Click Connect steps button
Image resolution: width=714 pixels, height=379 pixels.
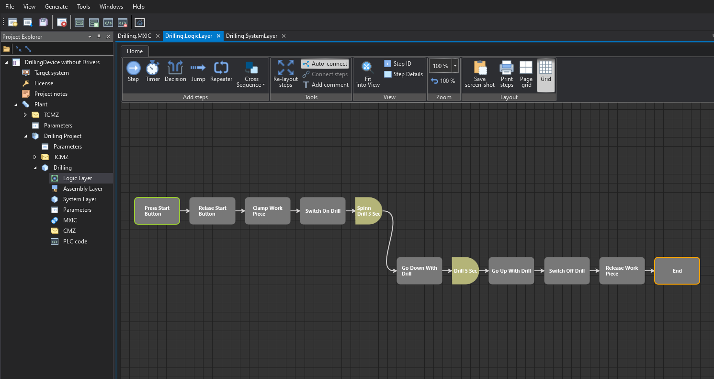click(x=325, y=74)
